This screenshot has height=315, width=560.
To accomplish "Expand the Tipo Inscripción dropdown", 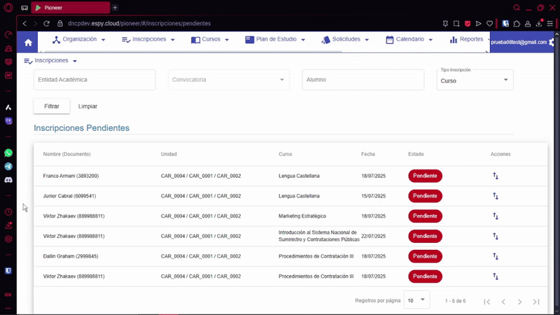I will 476,80.
